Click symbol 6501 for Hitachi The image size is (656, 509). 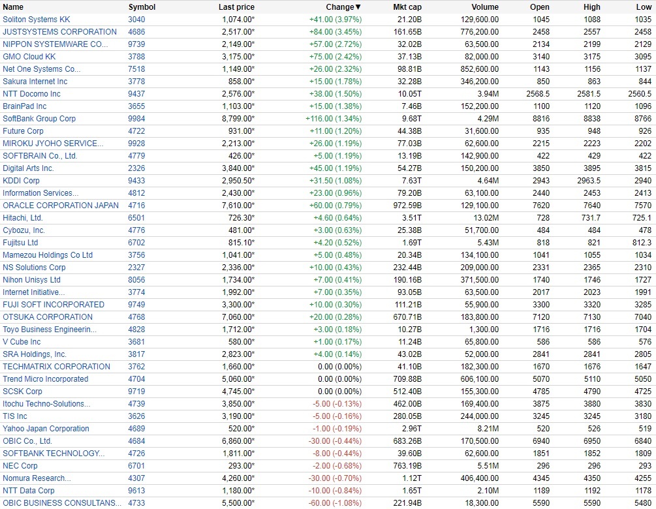[136, 218]
